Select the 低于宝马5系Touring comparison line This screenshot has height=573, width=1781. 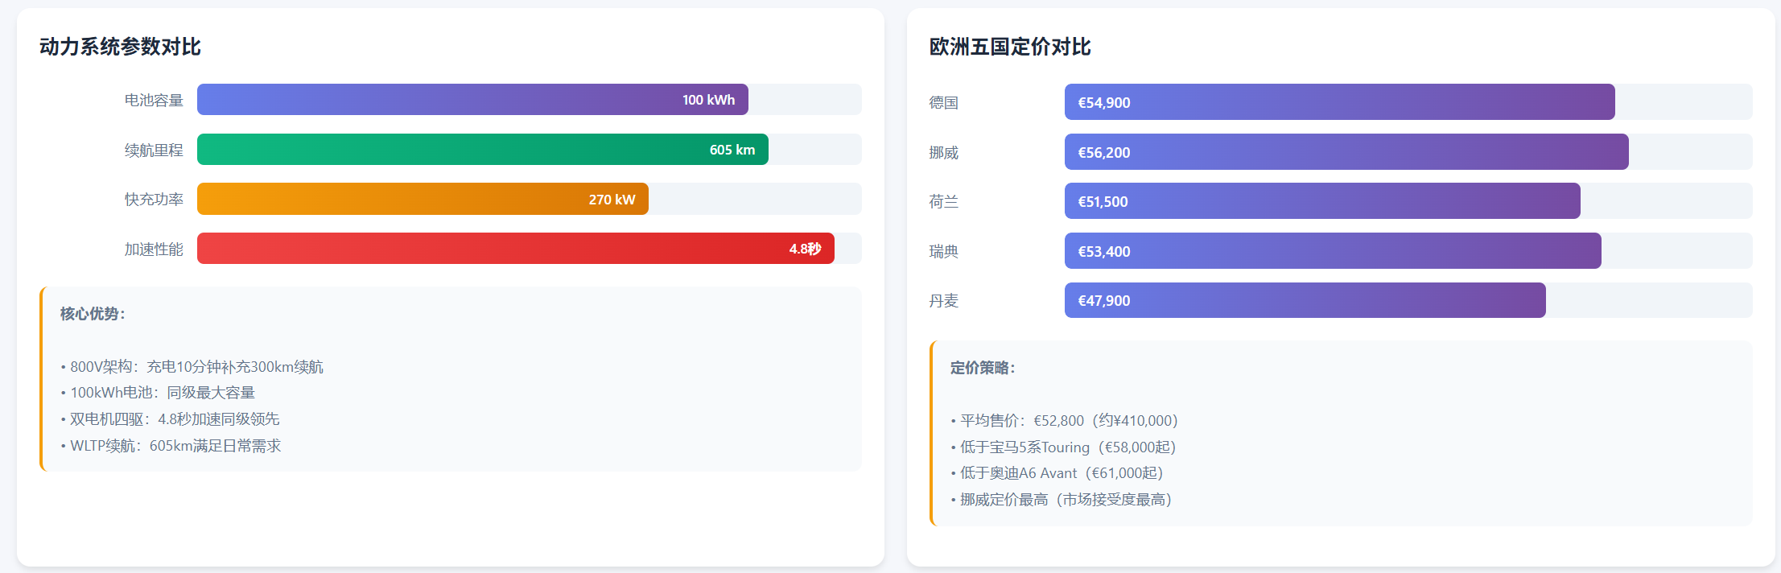(x=1063, y=447)
